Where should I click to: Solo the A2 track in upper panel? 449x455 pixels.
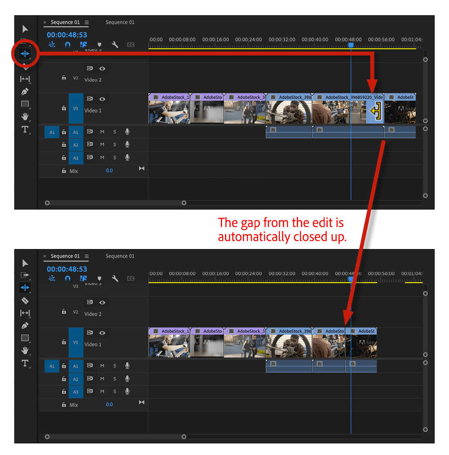click(x=114, y=144)
